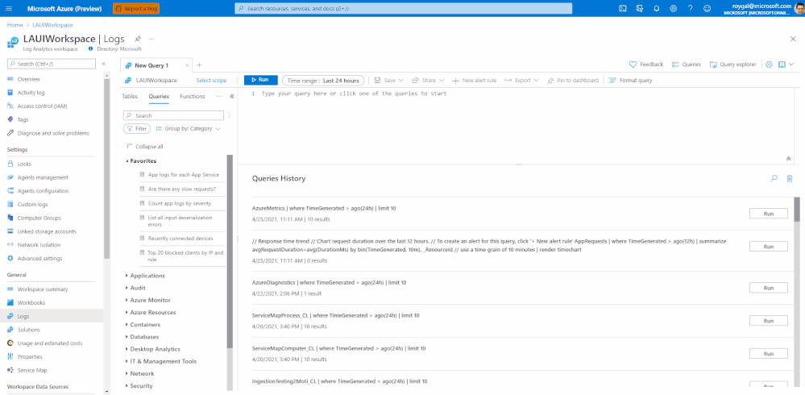Image resolution: width=805 pixels, height=395 pixels.
Task: Click in the query editor line 1
Action: [518, 94]
